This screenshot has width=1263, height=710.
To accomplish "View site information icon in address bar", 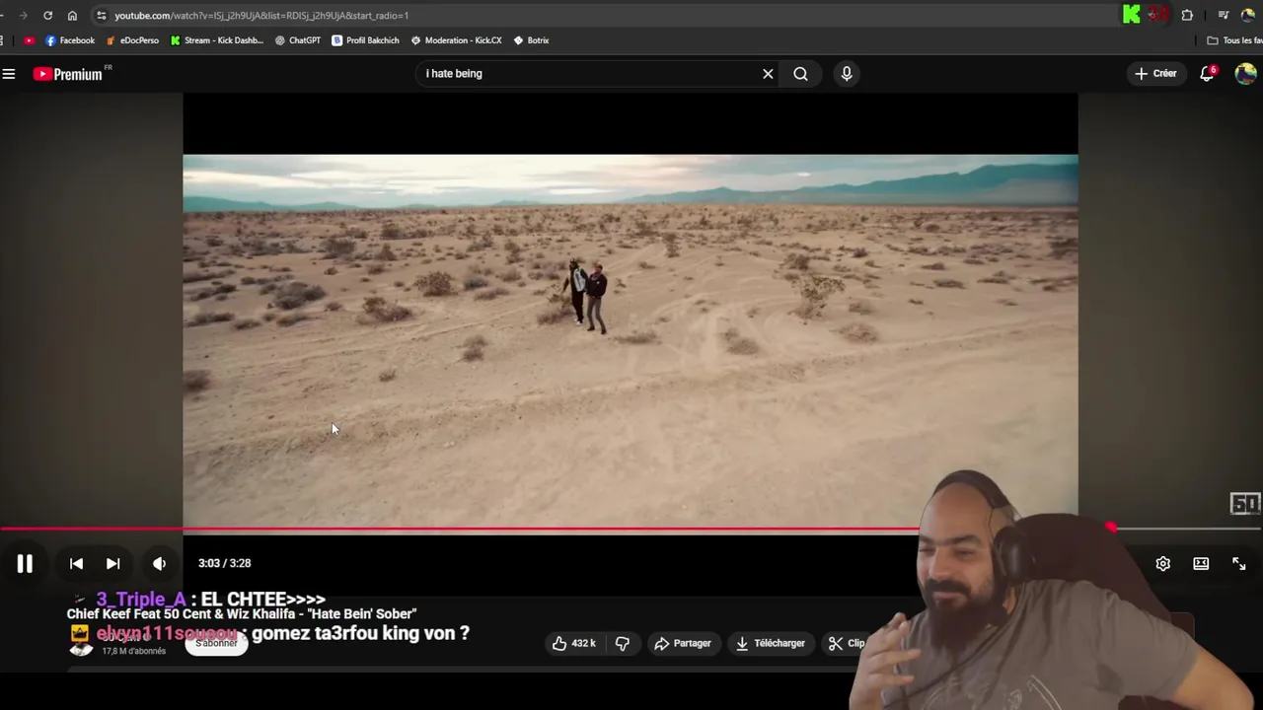I will 101,15.
